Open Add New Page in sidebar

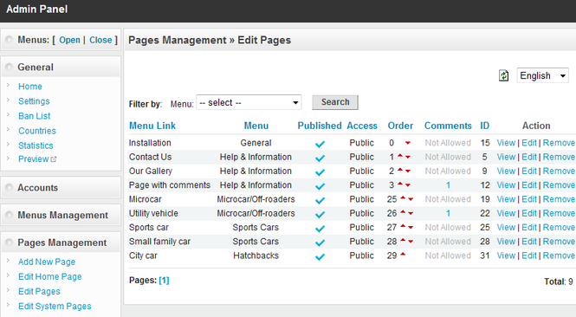pos(47,262)
